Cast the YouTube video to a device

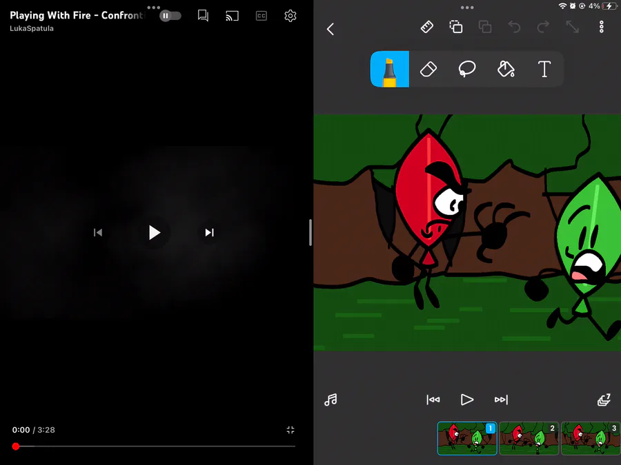coord(232,16)
